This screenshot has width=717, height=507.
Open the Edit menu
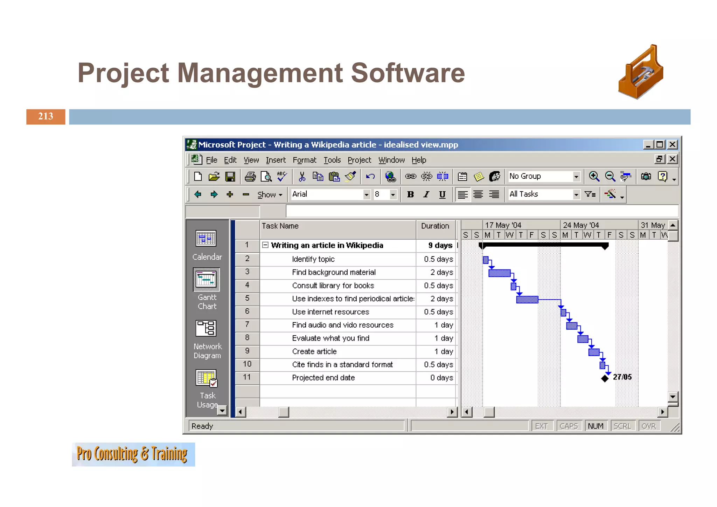pos(230,160)
